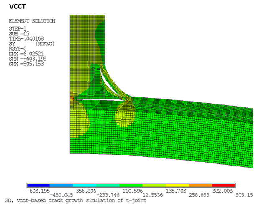
Task: Click the red legend swatch
Action: [x=224, y=185]
